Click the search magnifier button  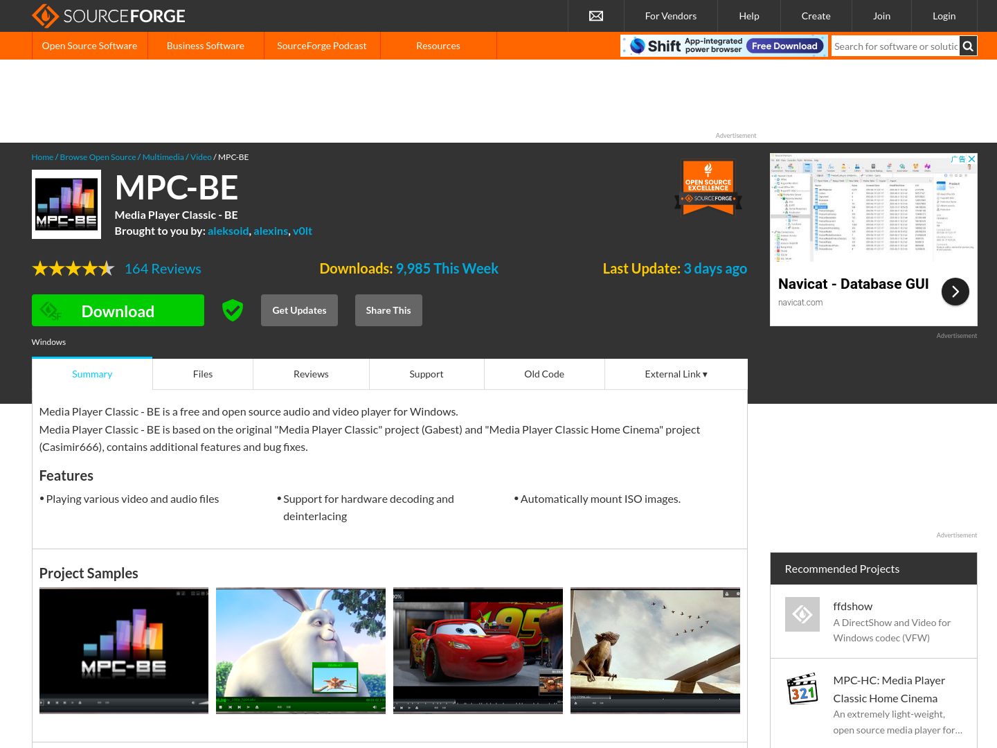(968, 46)
